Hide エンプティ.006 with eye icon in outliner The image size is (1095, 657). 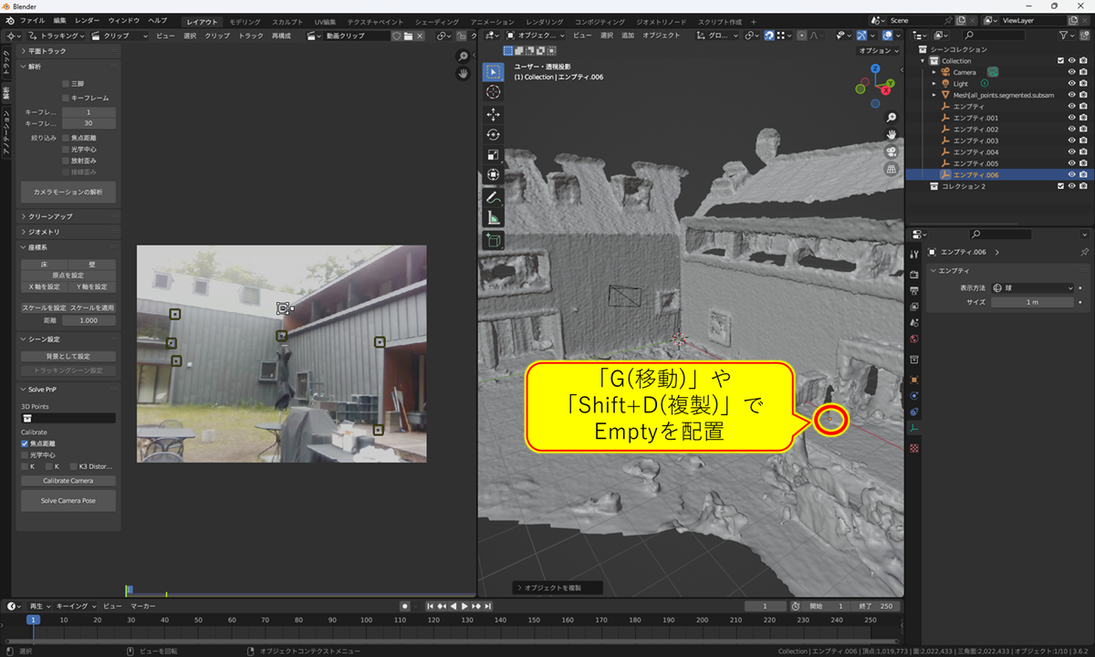click(1071, 174)
